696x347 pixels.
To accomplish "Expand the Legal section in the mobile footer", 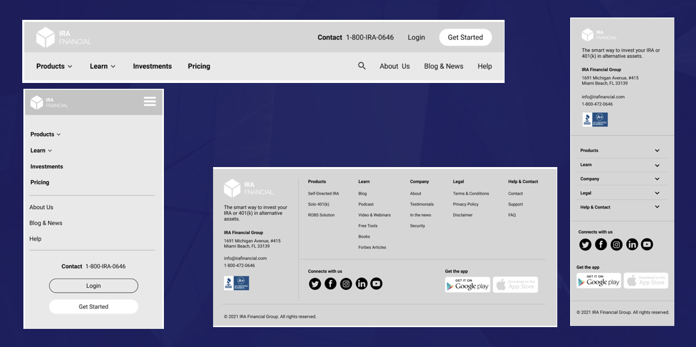I will pyautogui.click(x=622, y=193).
